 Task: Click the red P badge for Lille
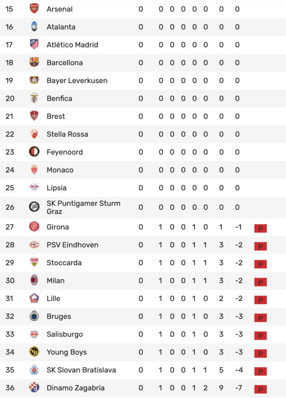tap(261, 300)
